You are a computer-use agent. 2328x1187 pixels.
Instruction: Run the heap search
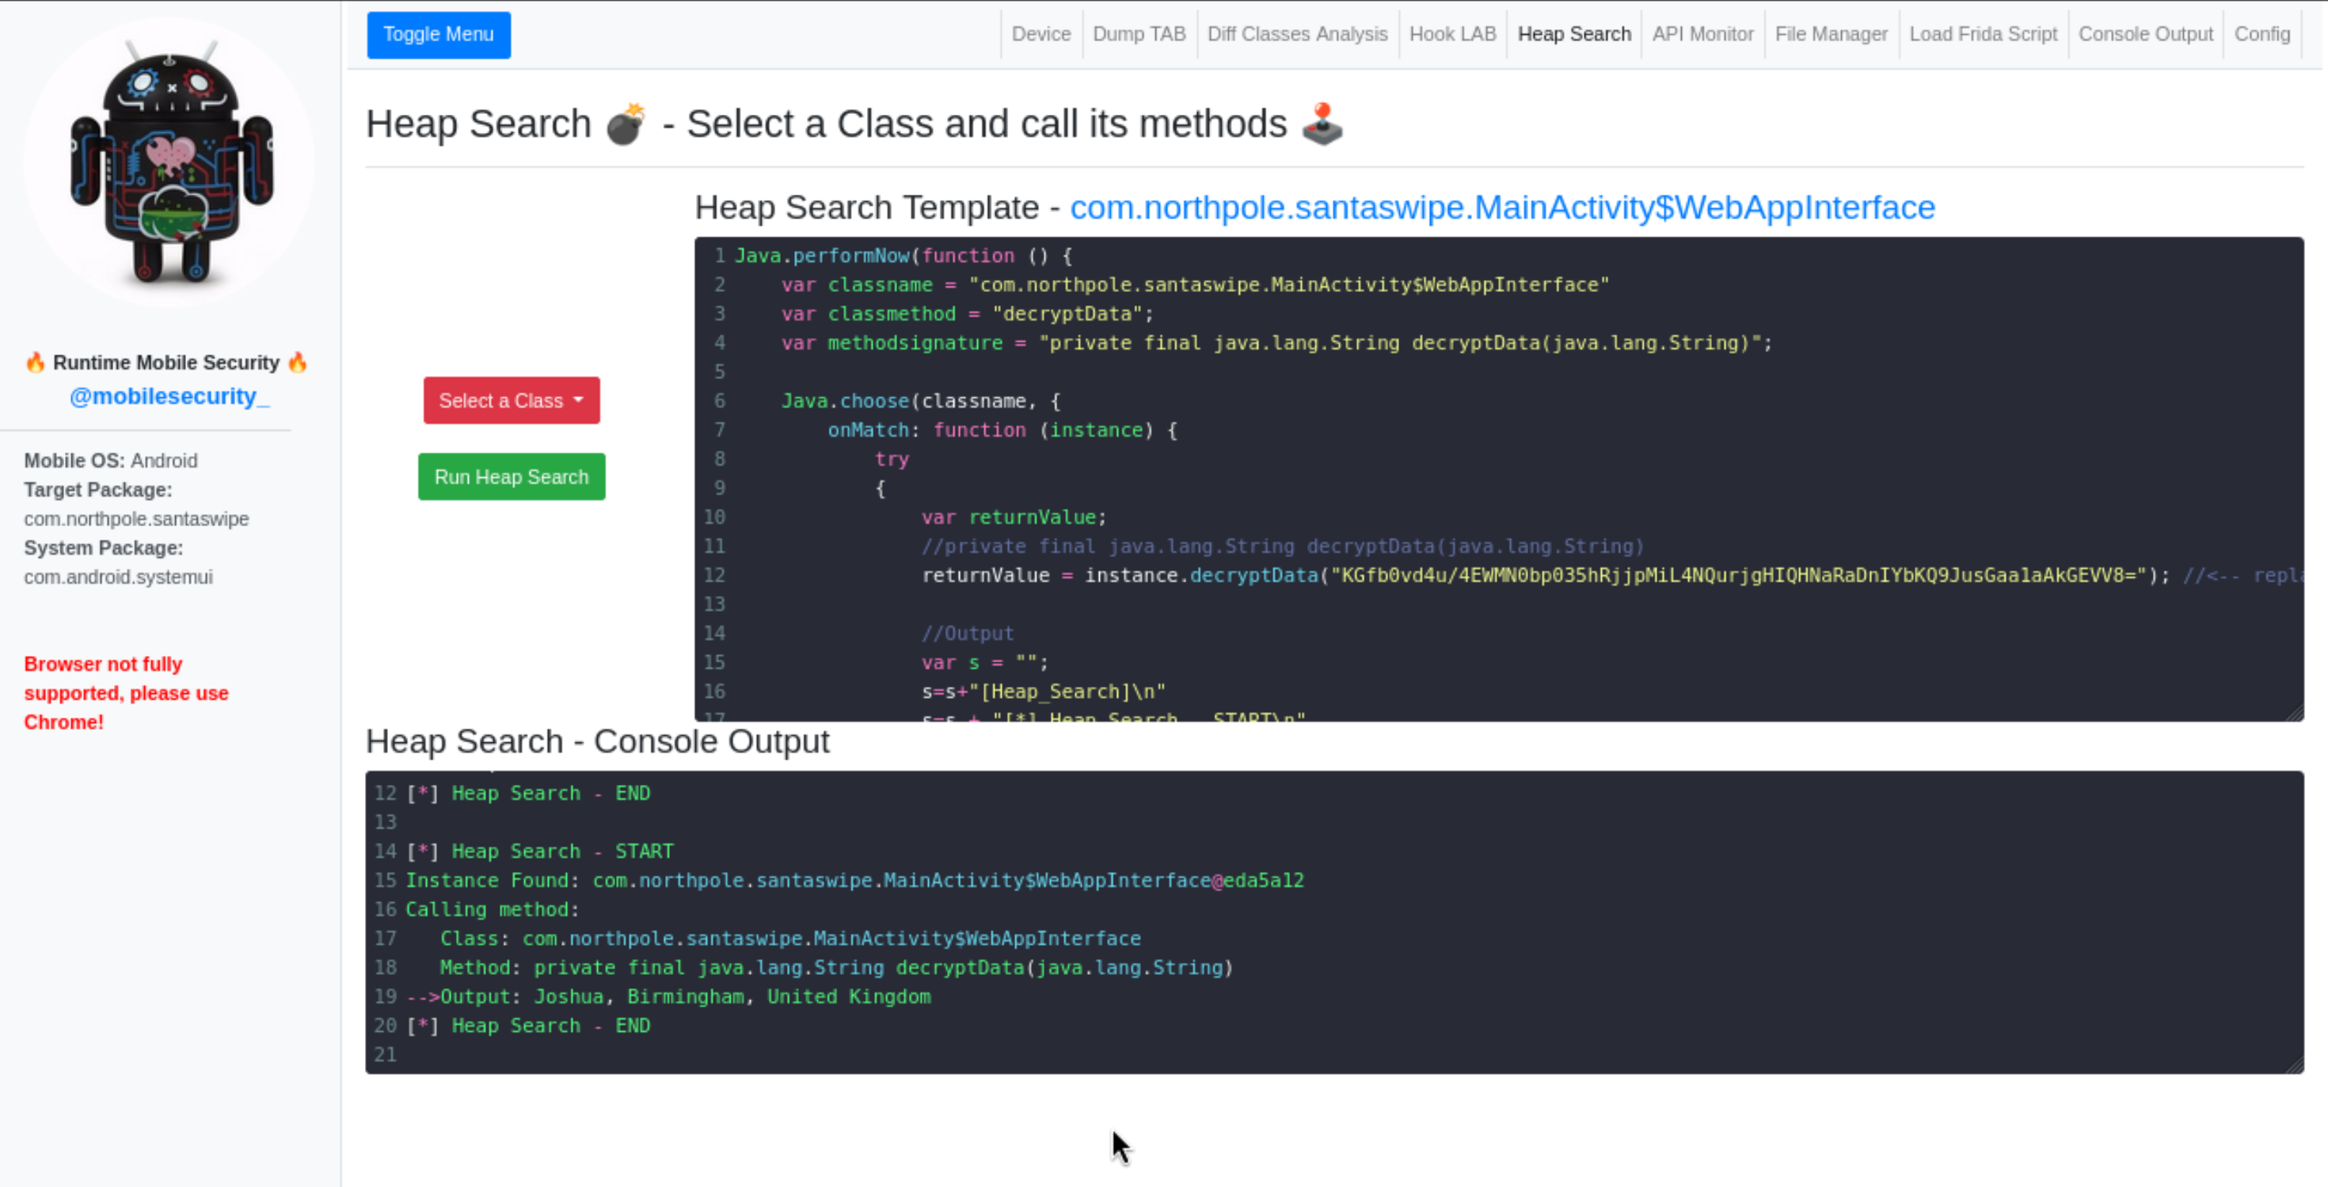click(511, 477)
